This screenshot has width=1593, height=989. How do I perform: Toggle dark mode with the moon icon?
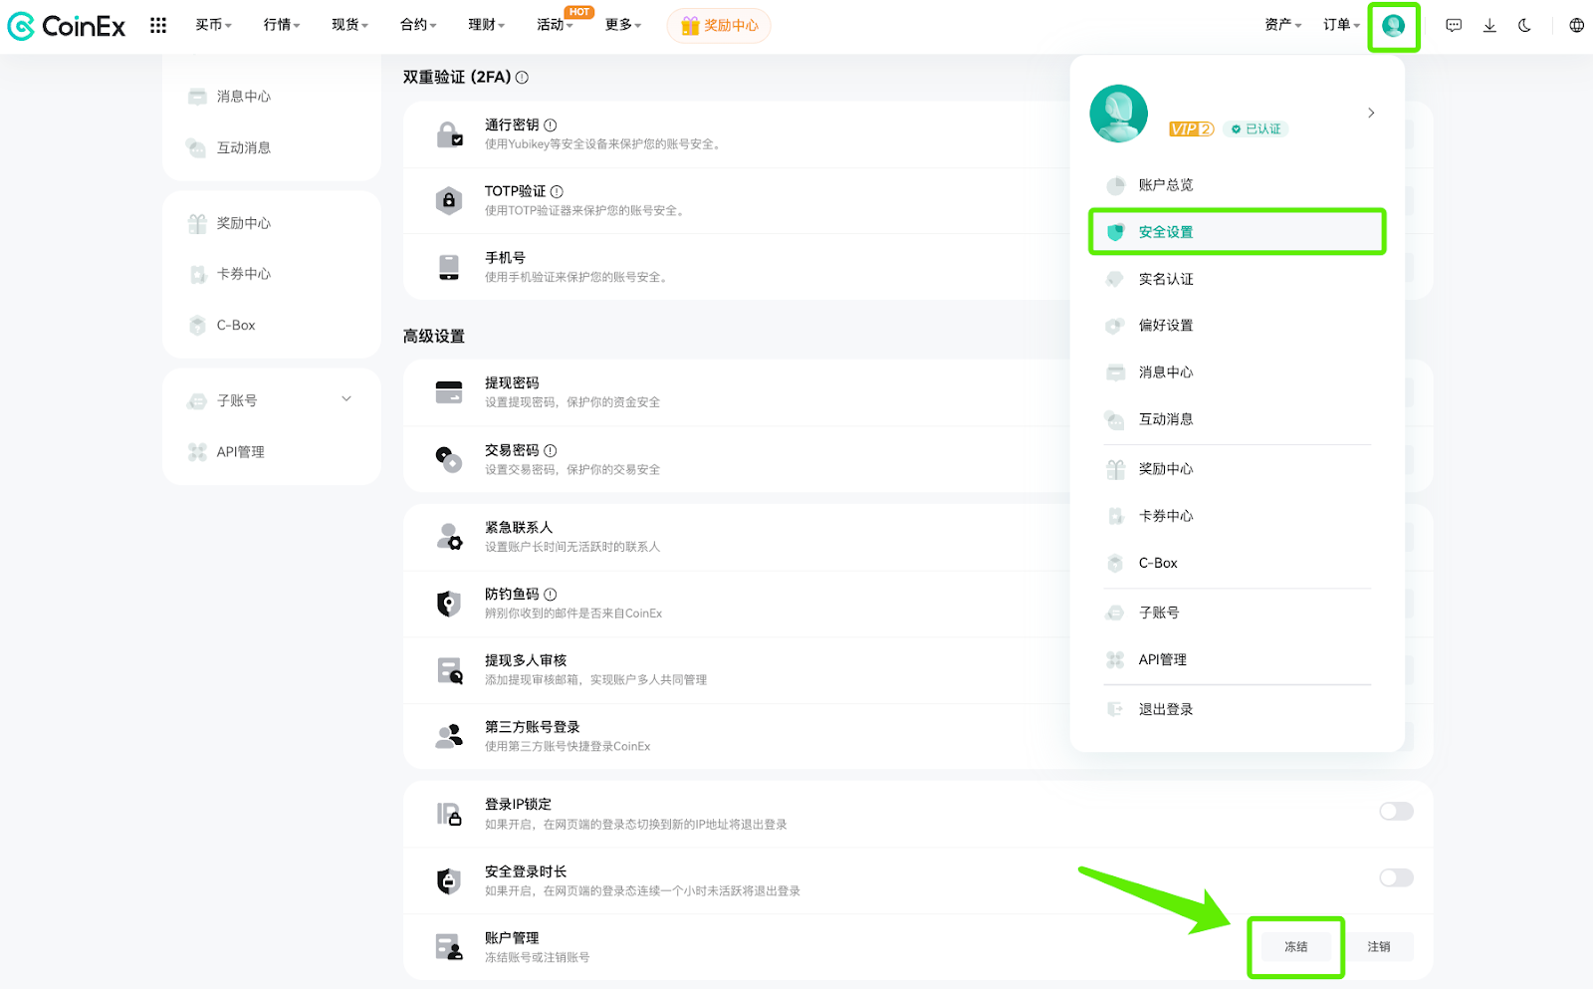point(1526,25)
